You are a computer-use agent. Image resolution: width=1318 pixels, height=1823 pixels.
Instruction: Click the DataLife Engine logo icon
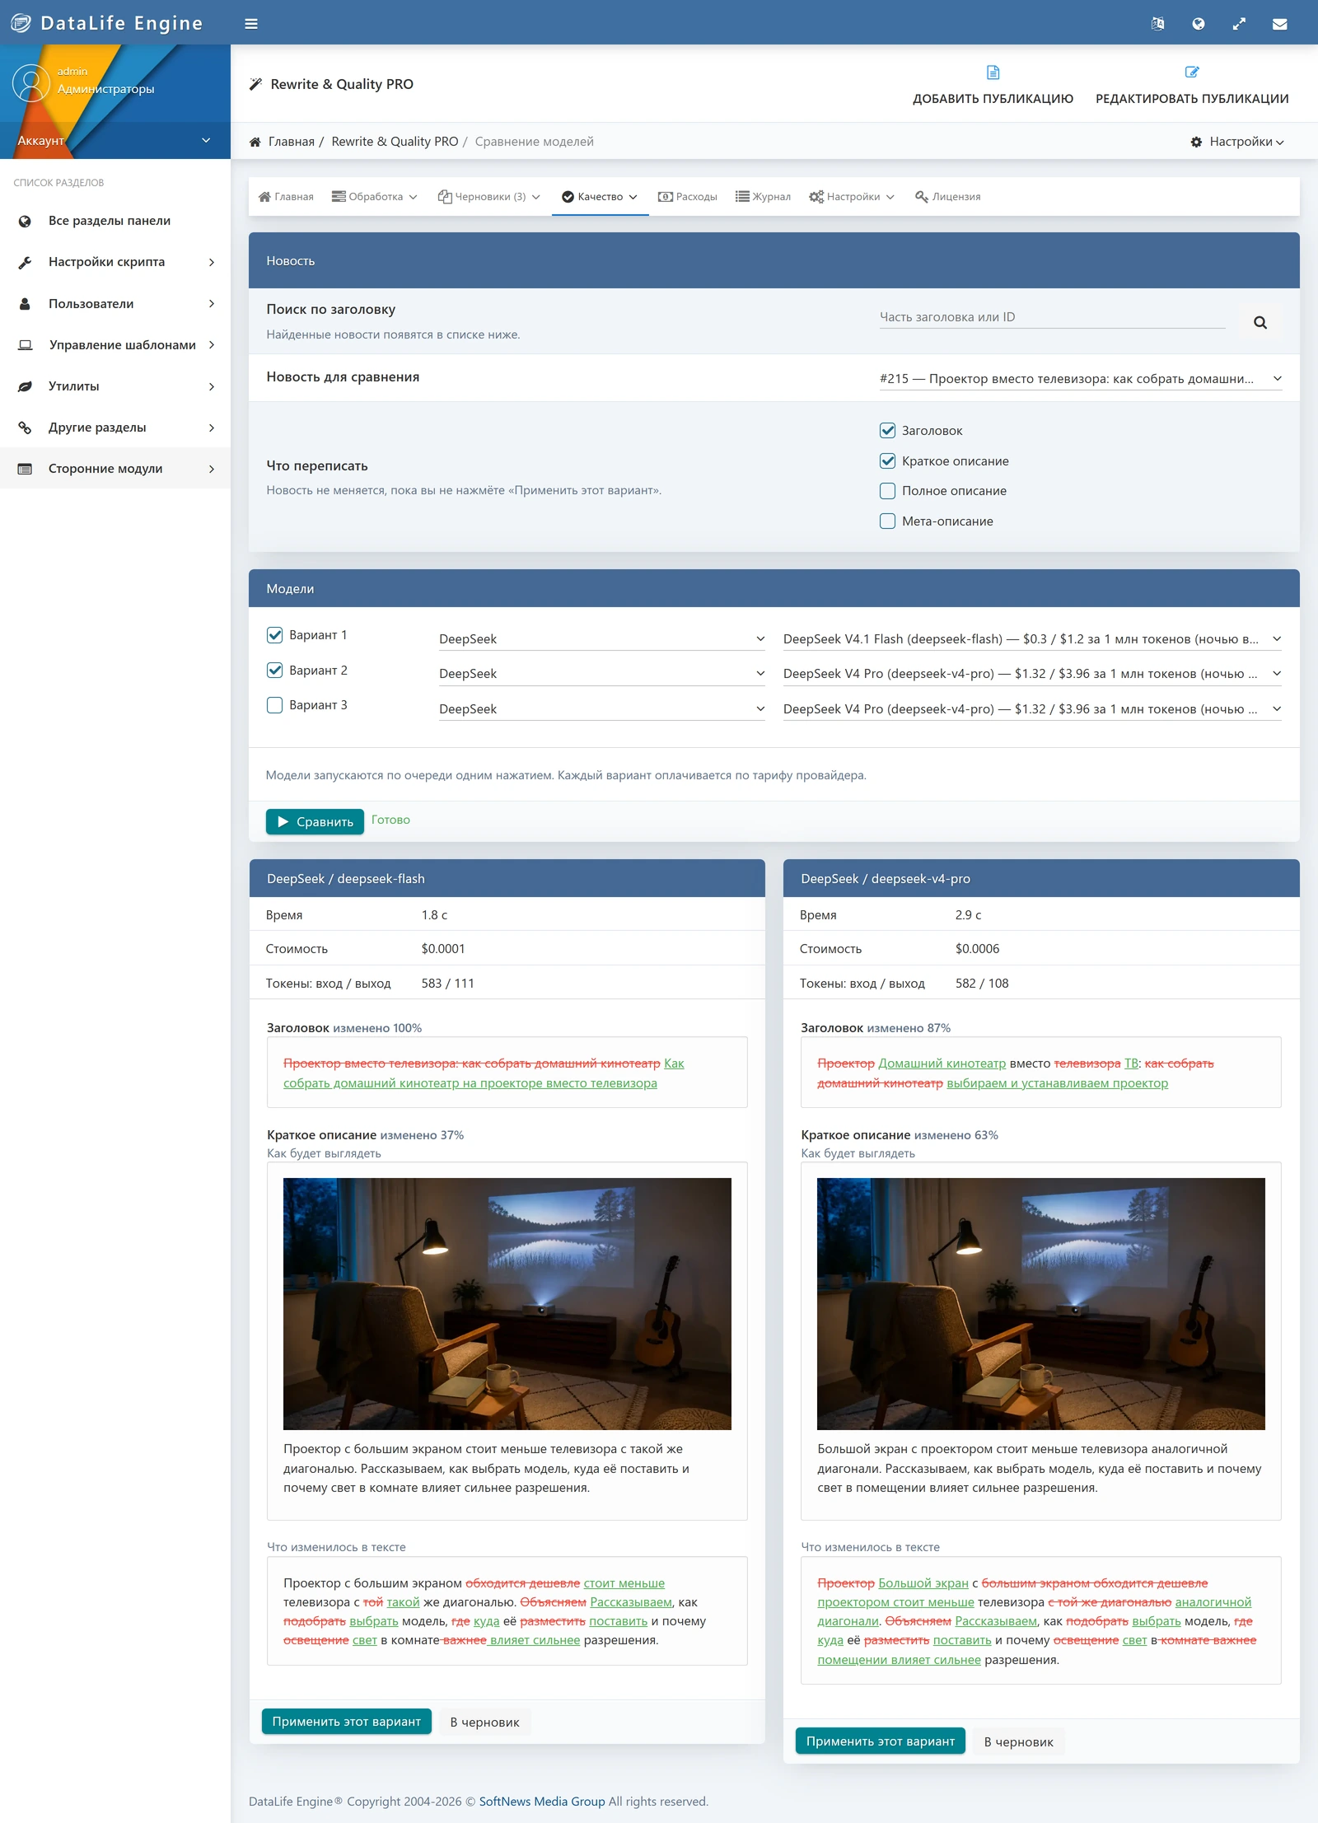[x=21, y=23]
